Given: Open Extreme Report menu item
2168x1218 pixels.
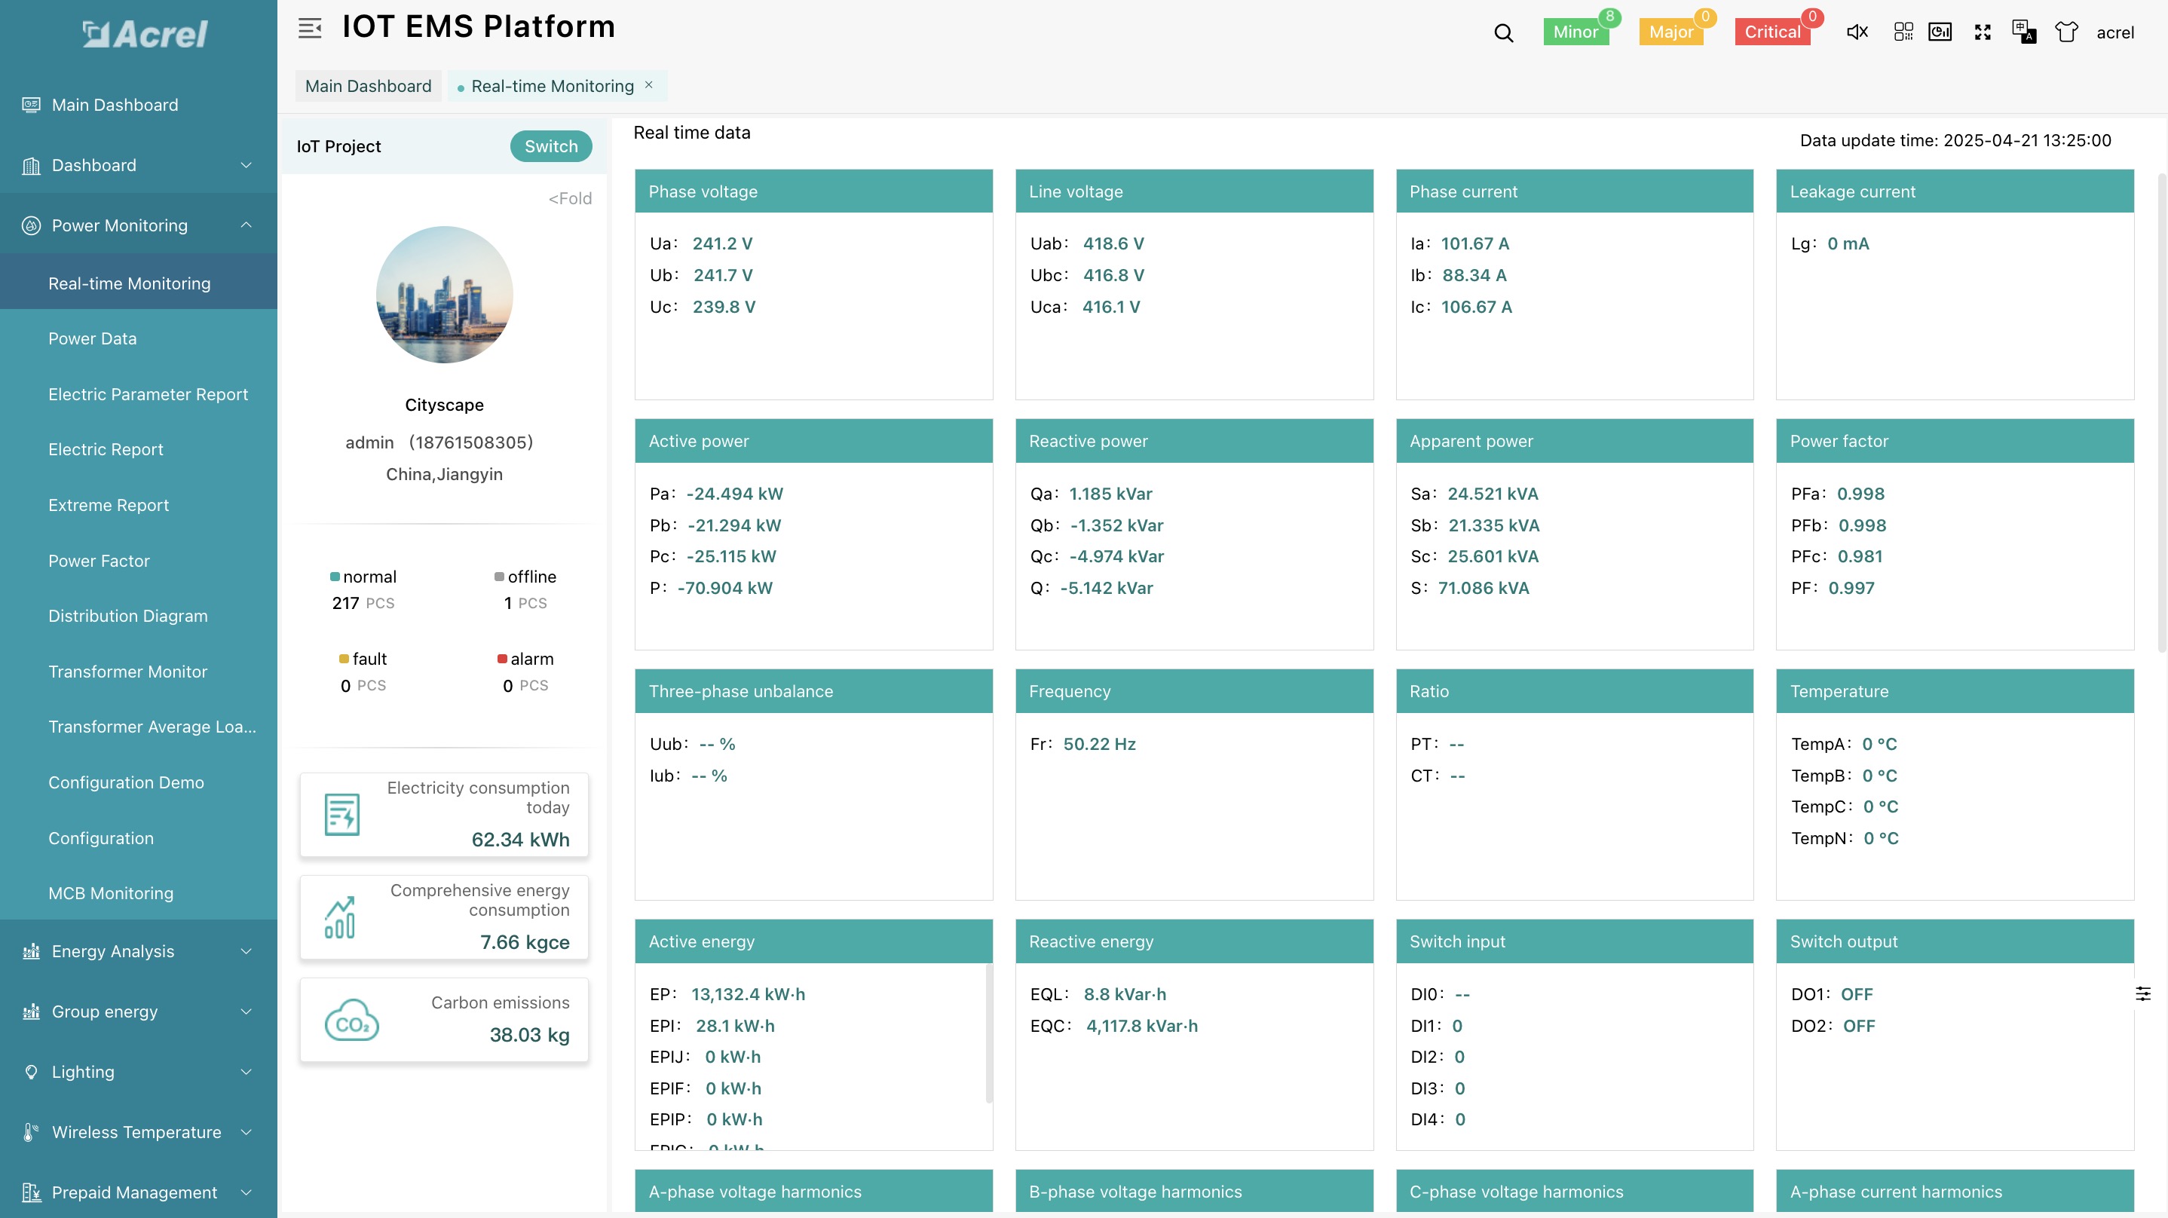Looking at the screenshot, I should click(x=139, y=505).
